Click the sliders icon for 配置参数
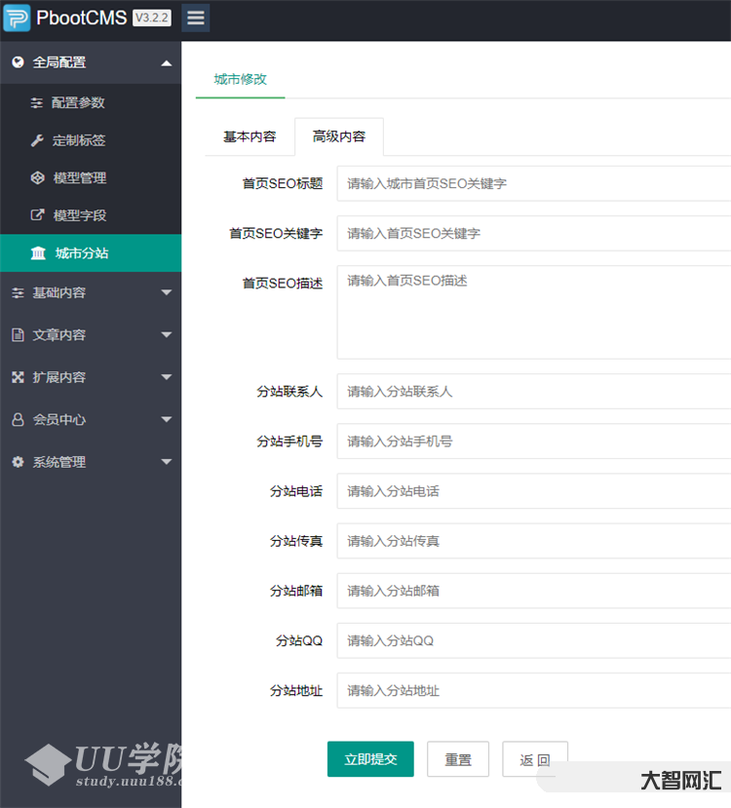This screenshot has width=731, height=808. [x=37, y=102]
